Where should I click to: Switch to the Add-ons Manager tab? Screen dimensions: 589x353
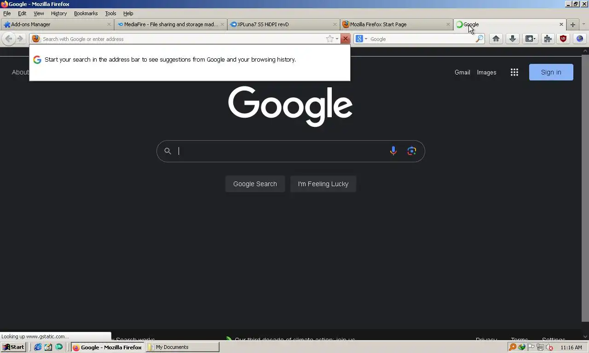57,24
